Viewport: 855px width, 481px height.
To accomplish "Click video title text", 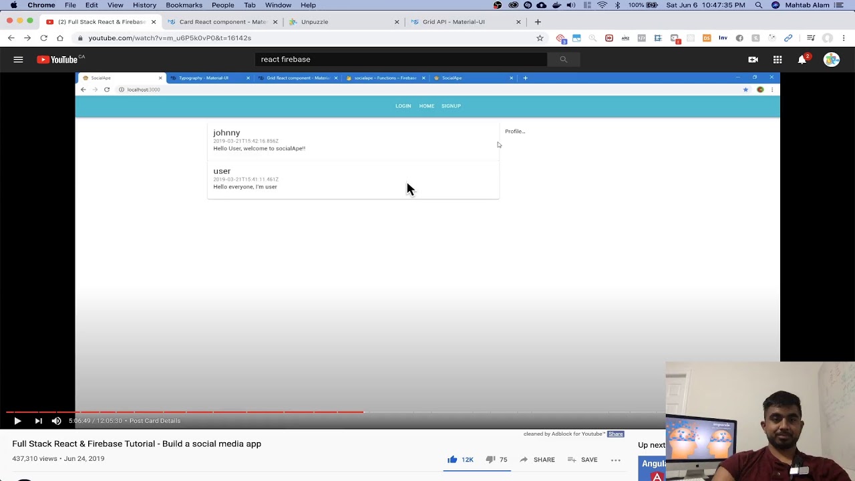I will (136, 444).
